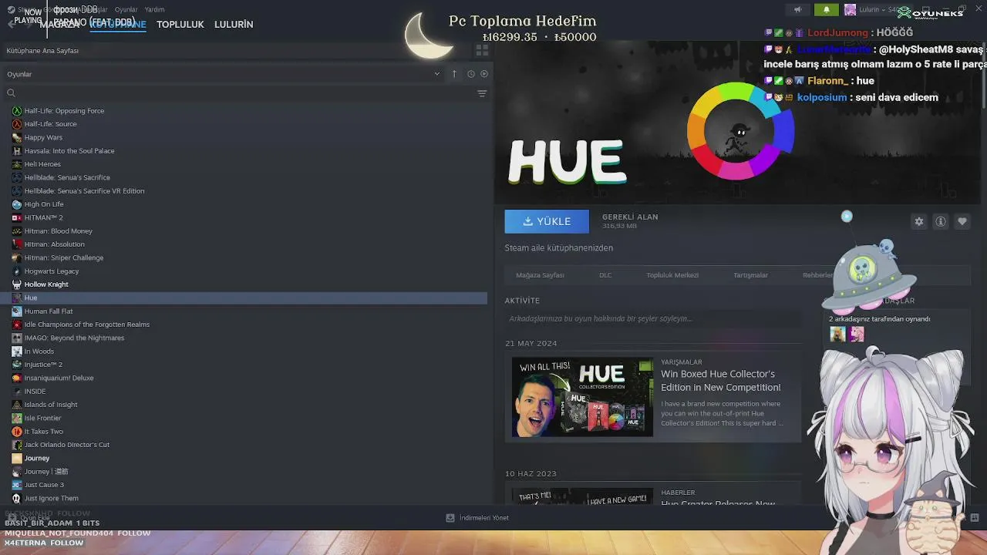Open Tartışmalar tab for Hue
Image resolution: width=987 pixels, height=555 pixels.
tap(750, 275)
